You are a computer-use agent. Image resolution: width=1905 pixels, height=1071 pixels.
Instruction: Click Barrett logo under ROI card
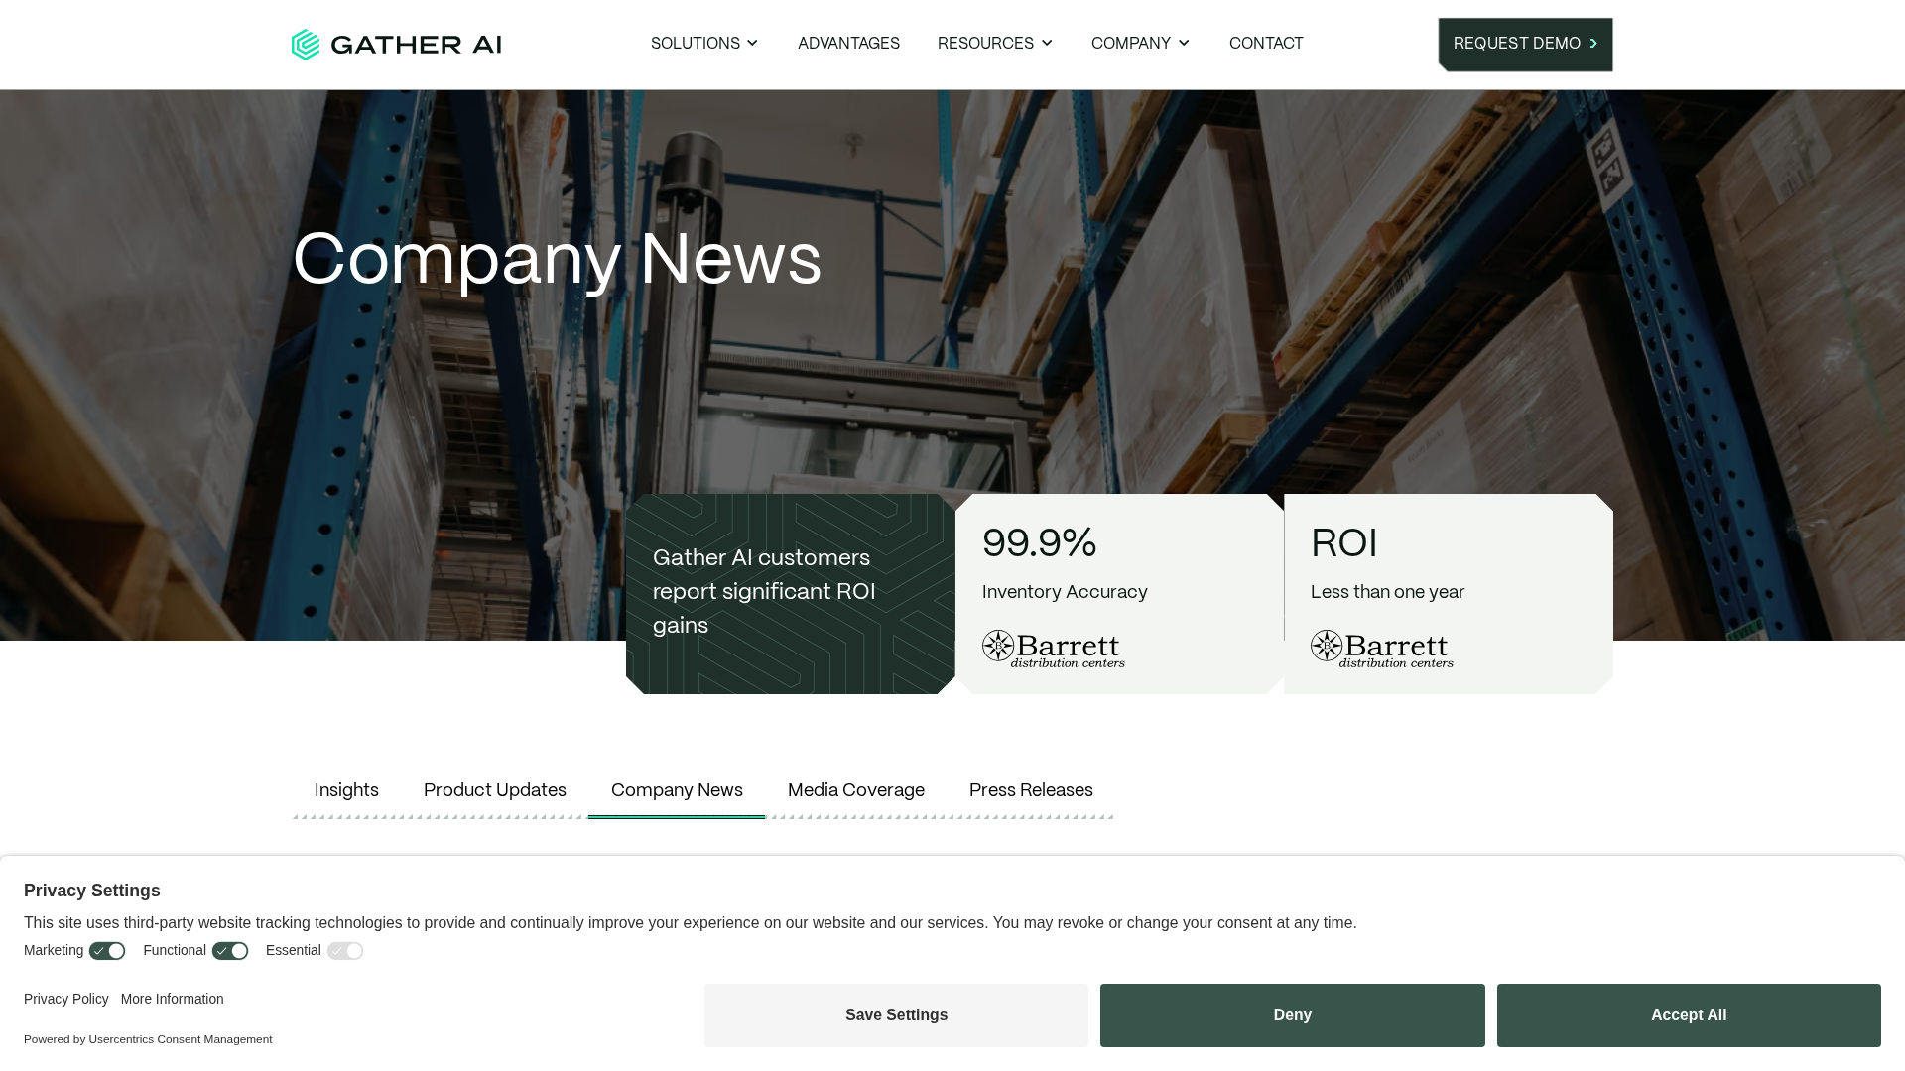pyautogui.click(x=1382, y=649)
